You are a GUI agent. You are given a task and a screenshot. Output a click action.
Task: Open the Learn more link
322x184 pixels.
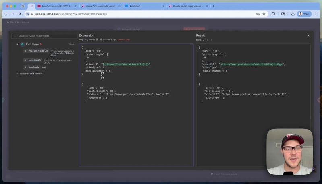(x=124, y=39)
